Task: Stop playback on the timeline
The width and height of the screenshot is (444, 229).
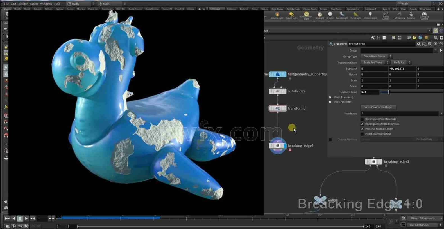Action: click(x=20, y=218)
